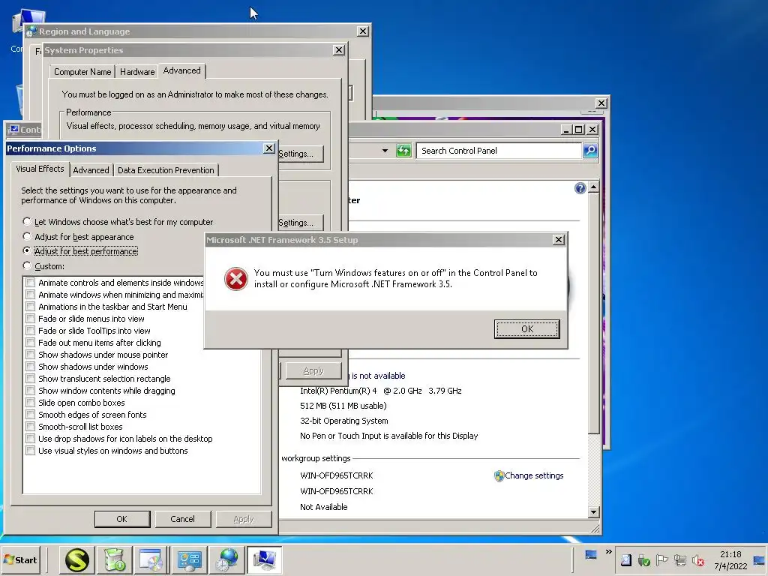
Task: Click the first tray icon beside the chevron
Action: pos(626,560)
